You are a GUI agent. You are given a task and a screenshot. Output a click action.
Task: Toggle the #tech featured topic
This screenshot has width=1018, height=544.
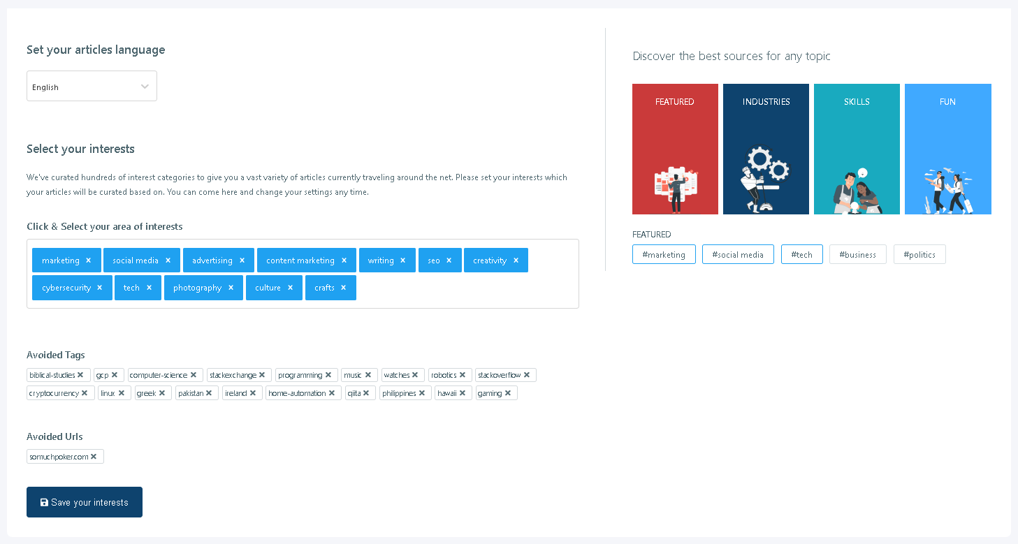[801, 254]
